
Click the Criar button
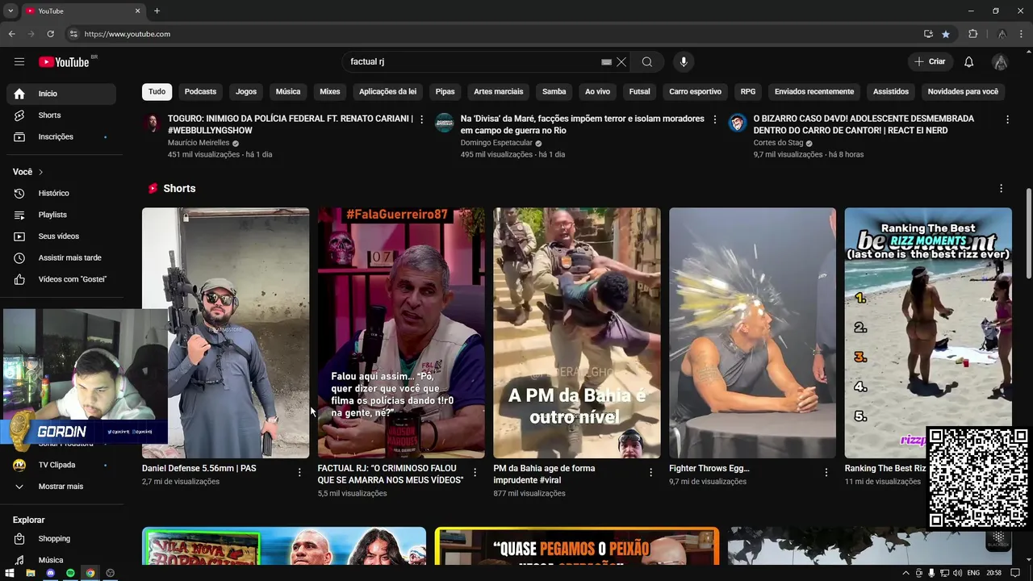(930, 62)
